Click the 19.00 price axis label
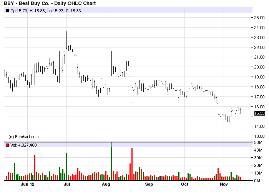Viewport: 269px width, 196px height. 259,77
